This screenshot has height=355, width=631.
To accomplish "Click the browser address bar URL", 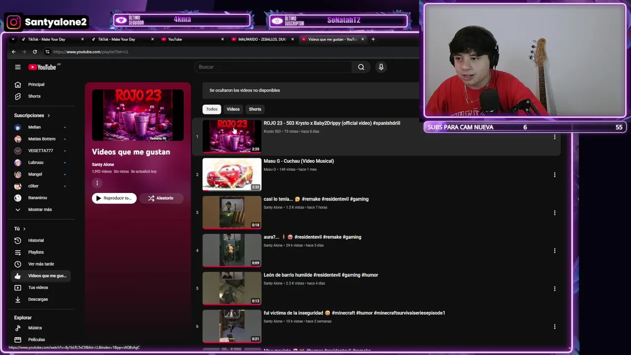I will point(91,52).
